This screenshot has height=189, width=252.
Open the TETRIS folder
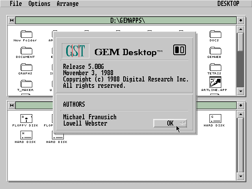pos(215,67)
